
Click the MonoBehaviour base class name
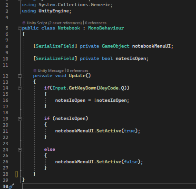[x=106, y=28]
